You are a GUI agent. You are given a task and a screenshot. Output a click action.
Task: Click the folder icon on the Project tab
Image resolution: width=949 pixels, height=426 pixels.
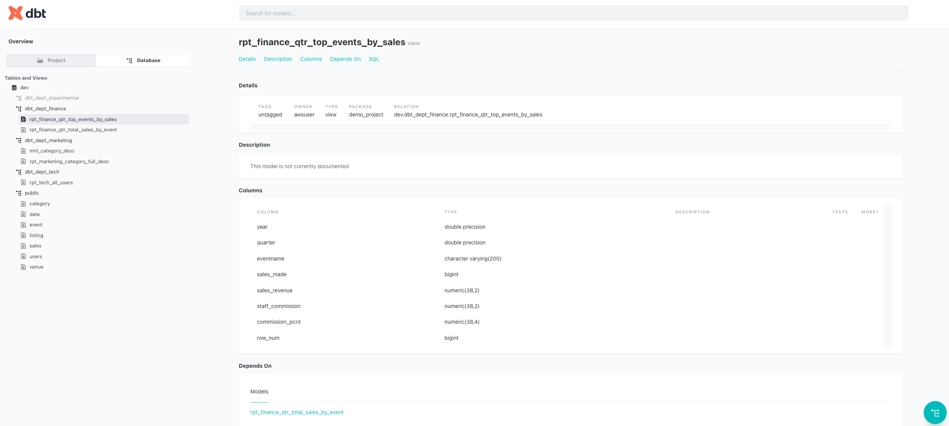[x=40, y=60]
